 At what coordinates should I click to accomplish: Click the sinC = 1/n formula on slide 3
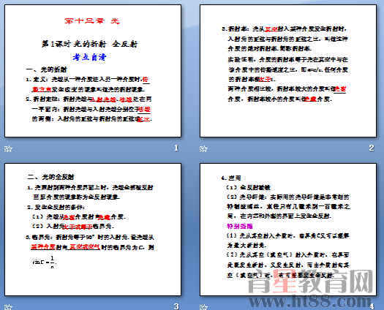click(x=44, y=262)
